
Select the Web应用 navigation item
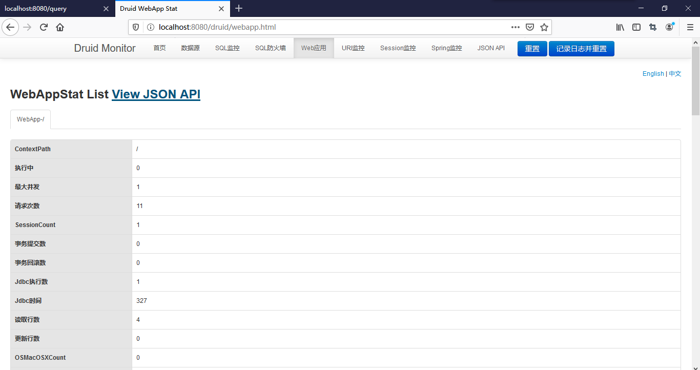click(x=314, y=48)
